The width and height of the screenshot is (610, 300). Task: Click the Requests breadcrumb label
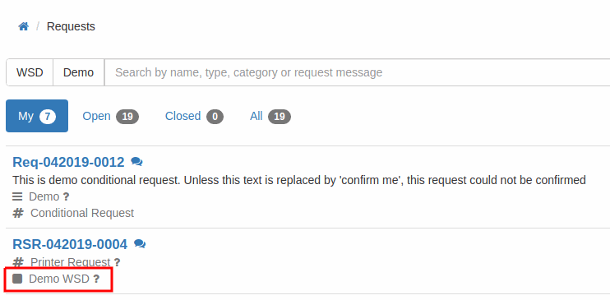(71, 26)
